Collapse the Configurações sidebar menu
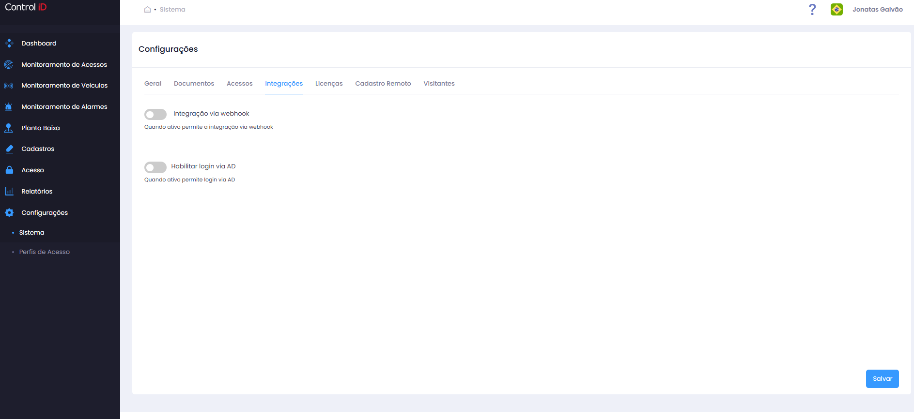Image resolution: width=914 pixels, height=419 pixels. click(x=45, y=213)
